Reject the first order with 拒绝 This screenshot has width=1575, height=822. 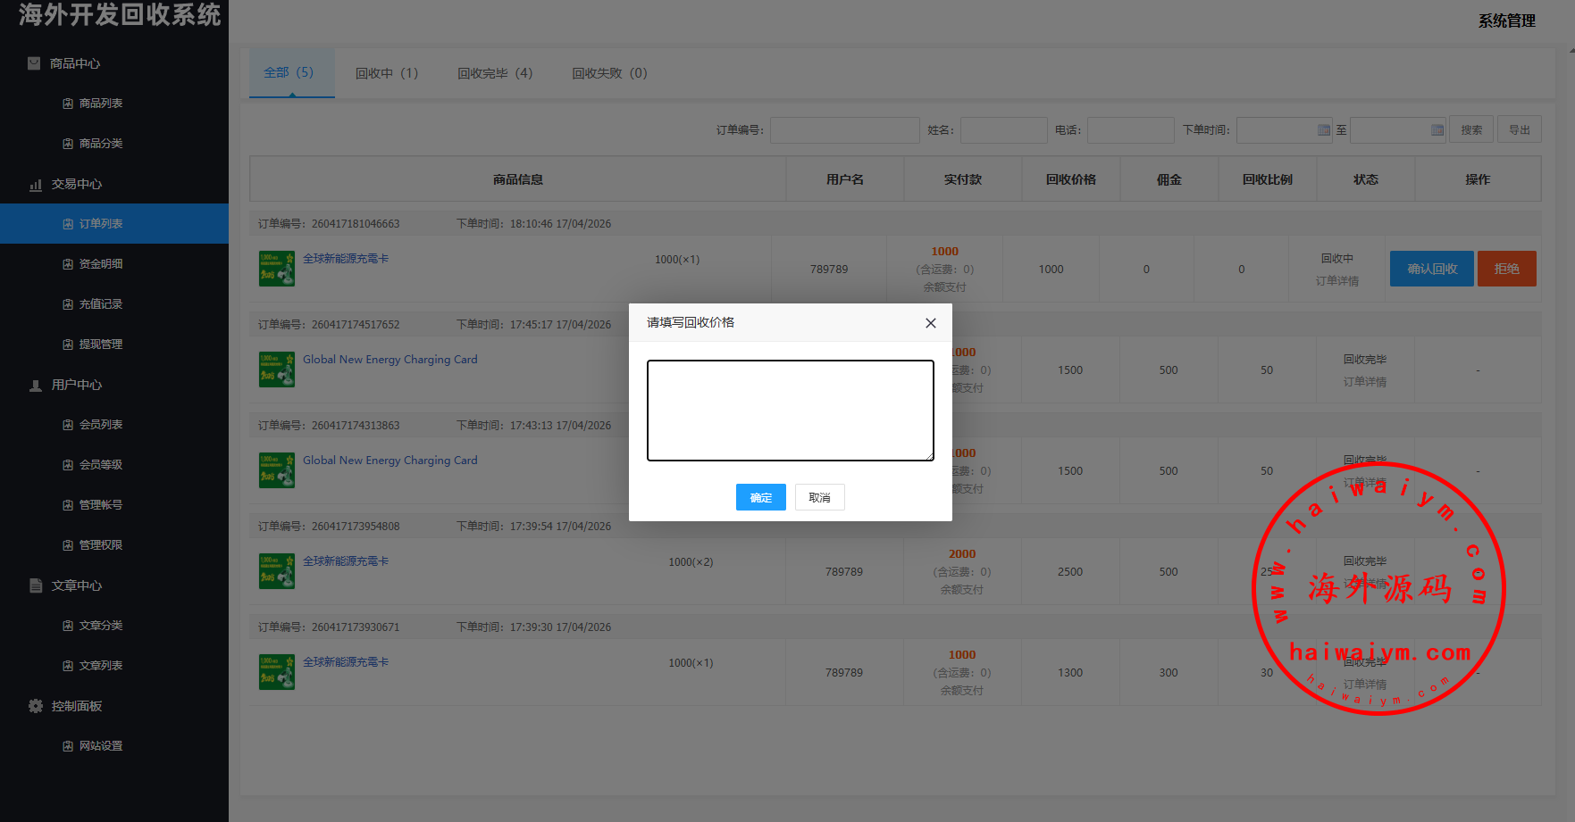point(1506,269)
